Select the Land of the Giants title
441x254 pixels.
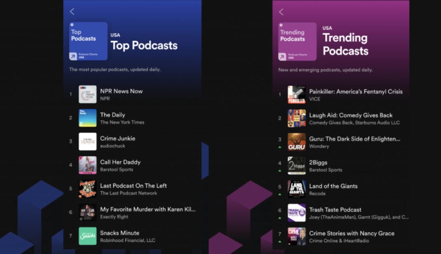pyautogui.click(x=333, y=186)
